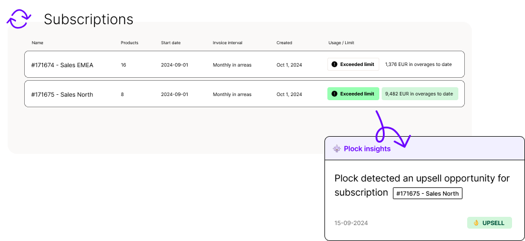
Task: Open subscription #171674 - Sales EMEA
Action: tap(244, 64)
